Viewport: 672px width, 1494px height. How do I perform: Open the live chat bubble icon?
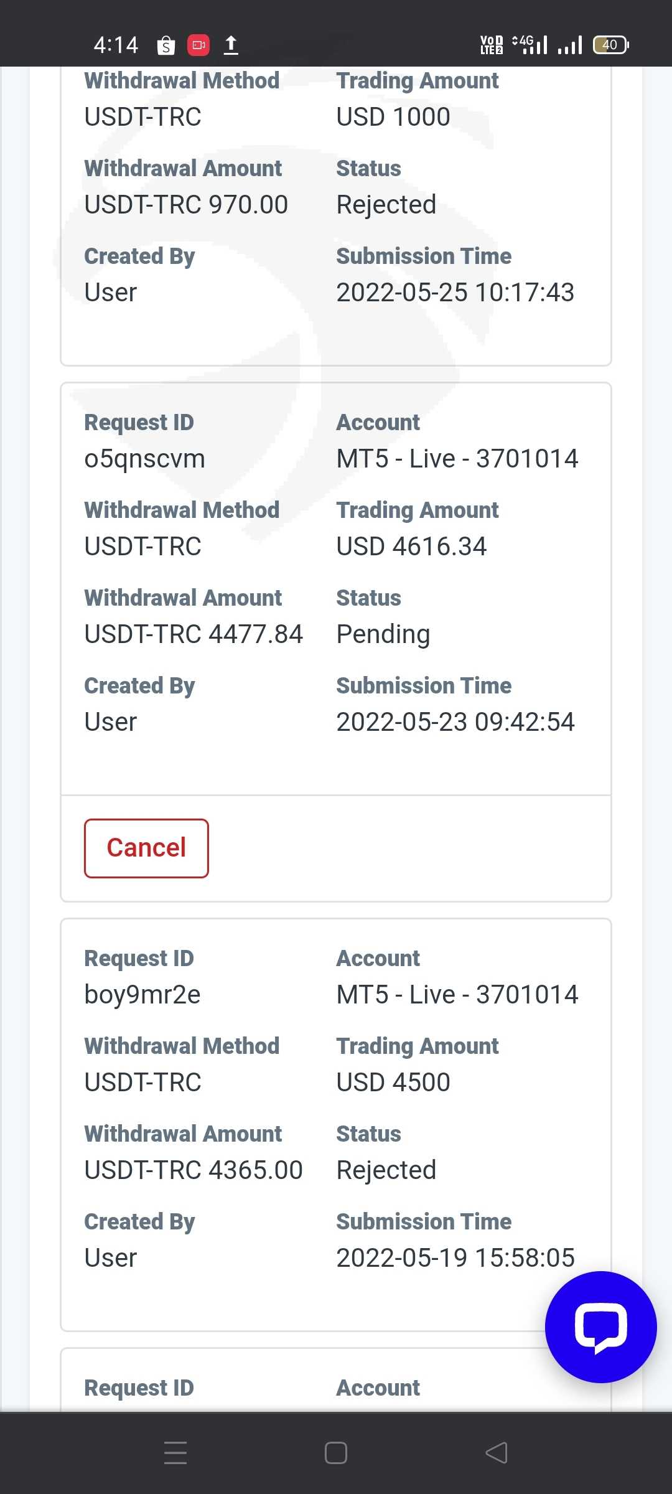pos(600,1327)
